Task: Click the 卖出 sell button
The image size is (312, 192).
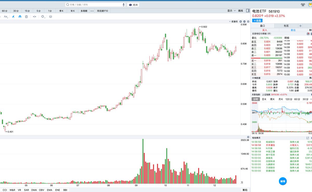Action: coord(293,30)
